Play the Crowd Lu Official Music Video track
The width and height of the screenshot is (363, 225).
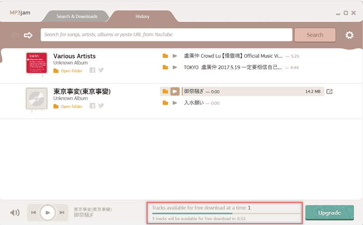coord(175,56)
